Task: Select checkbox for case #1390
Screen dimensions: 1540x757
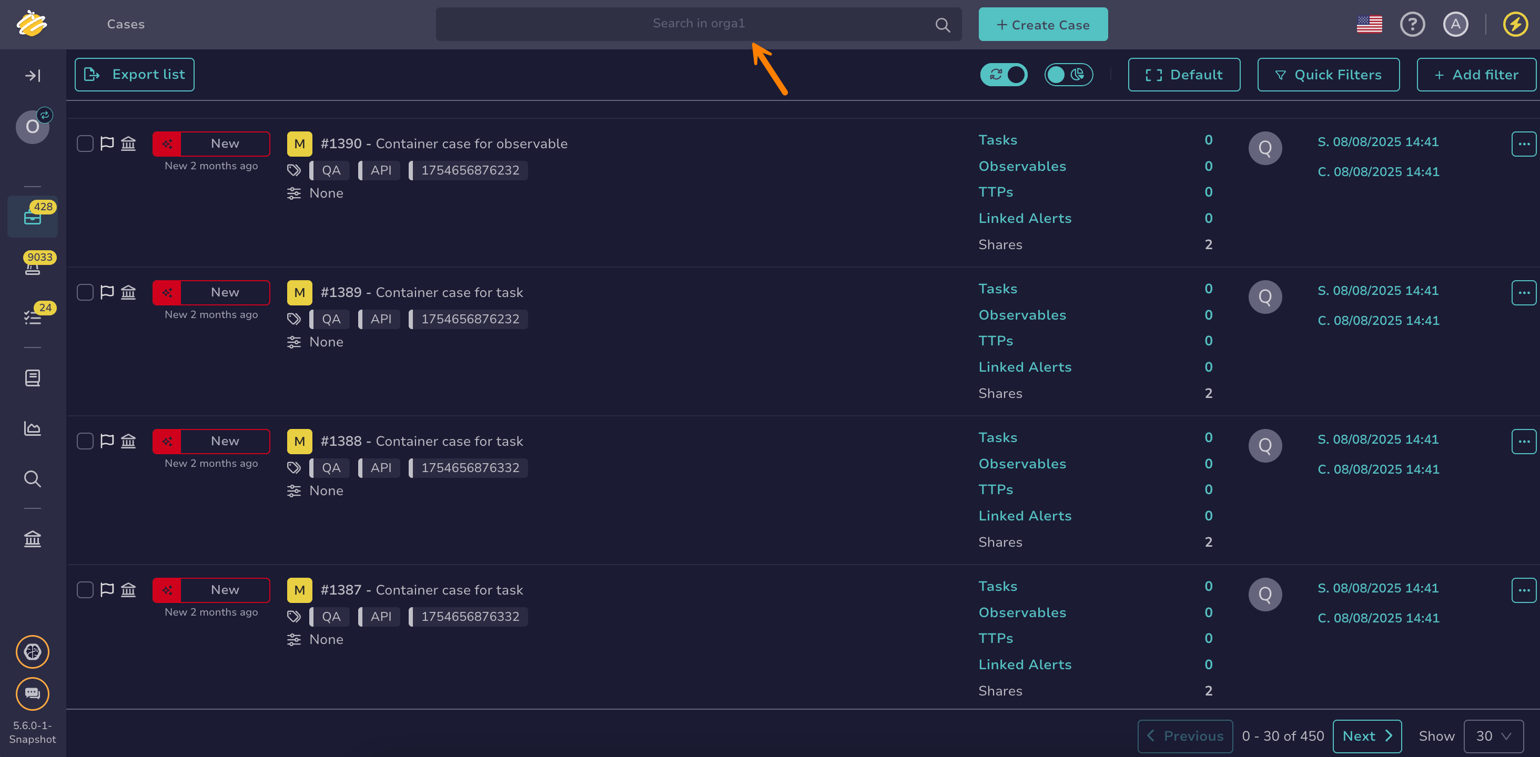Action: pos(85,144)
